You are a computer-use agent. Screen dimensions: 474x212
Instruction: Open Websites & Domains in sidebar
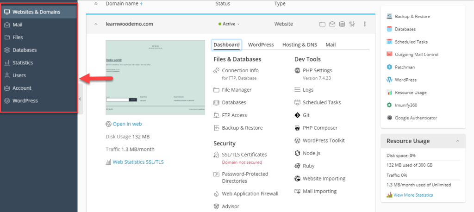coord(39,12)
